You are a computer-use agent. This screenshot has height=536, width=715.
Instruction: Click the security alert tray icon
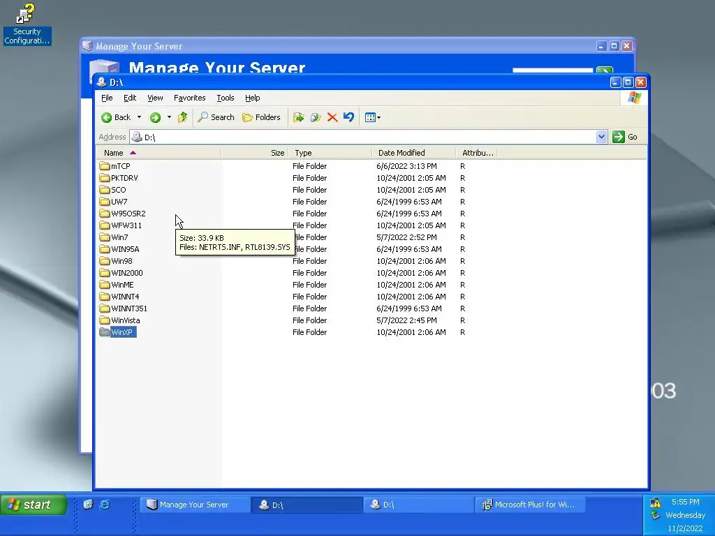655,502
